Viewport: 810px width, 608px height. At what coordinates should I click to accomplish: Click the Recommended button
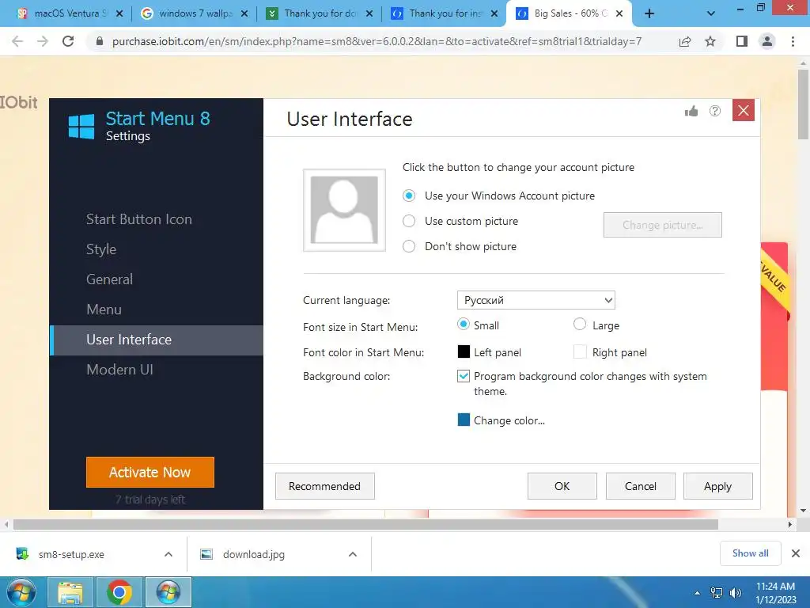tap(324, 486)
